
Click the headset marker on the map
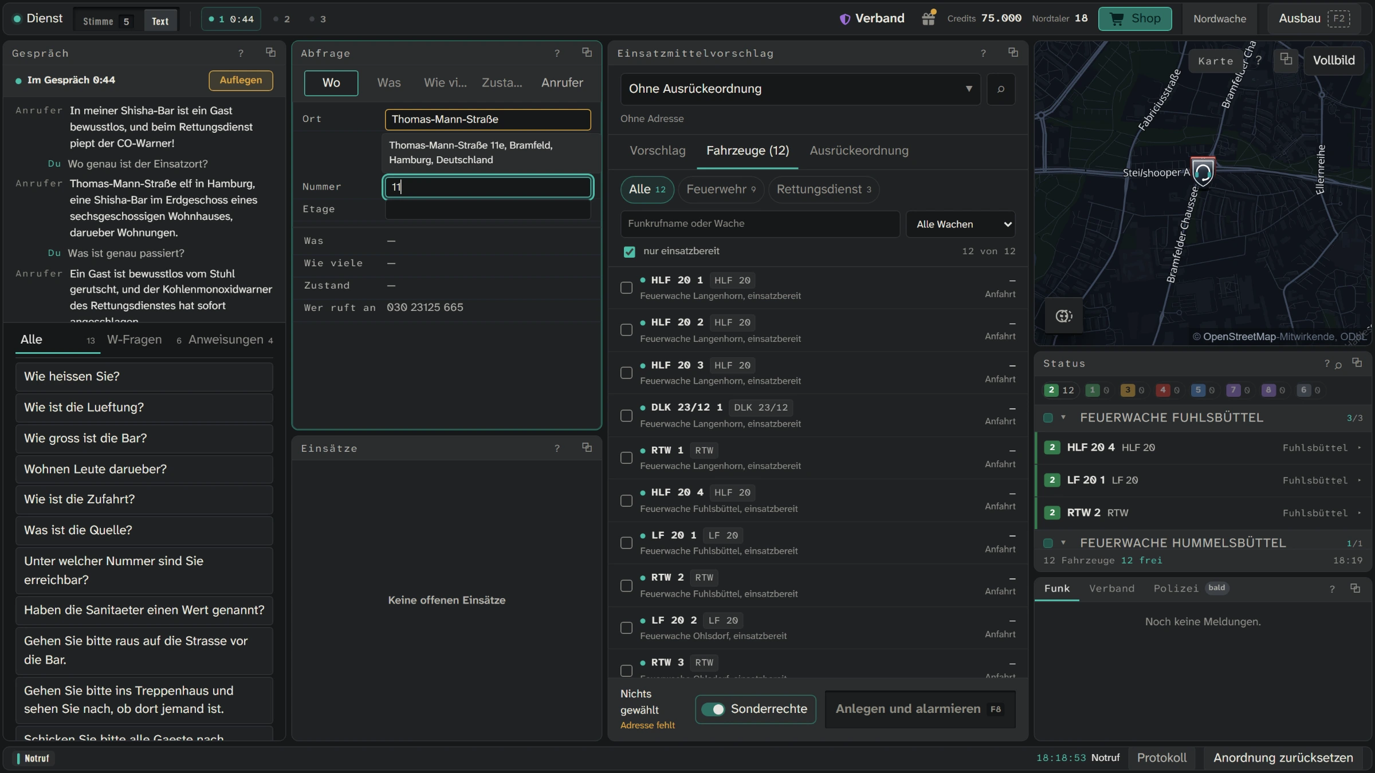[1203, 172]
